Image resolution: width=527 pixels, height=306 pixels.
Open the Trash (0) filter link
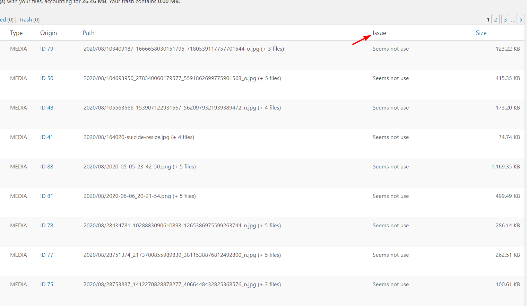point(29,20)
